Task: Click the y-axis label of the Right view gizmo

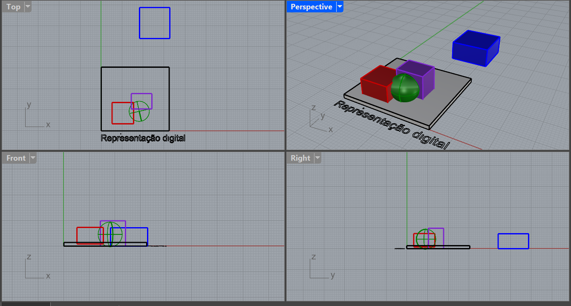Action: [x=334, y=276]
